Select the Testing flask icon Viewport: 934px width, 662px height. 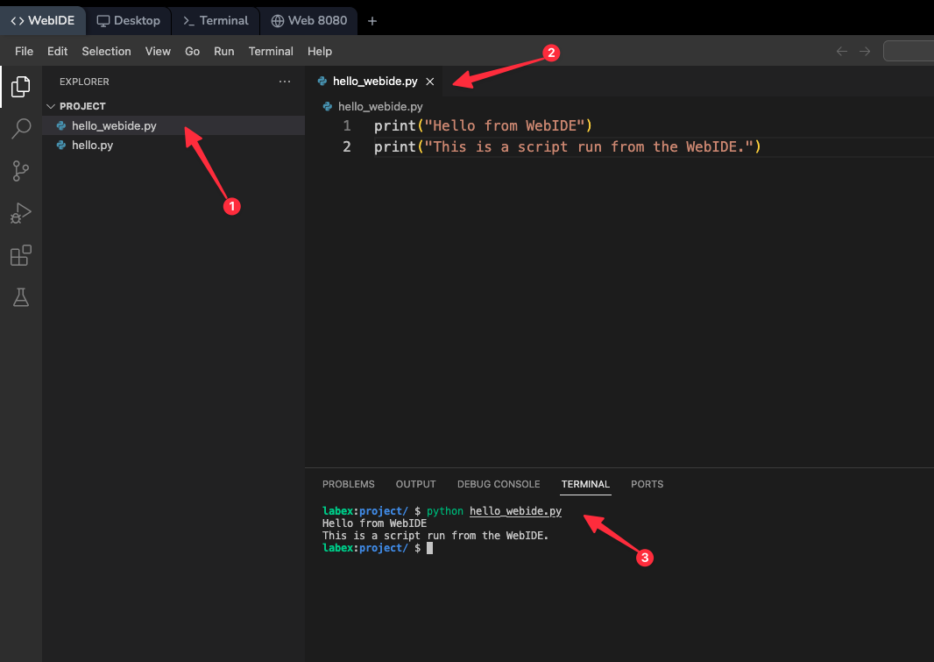[x=20, y=297]
